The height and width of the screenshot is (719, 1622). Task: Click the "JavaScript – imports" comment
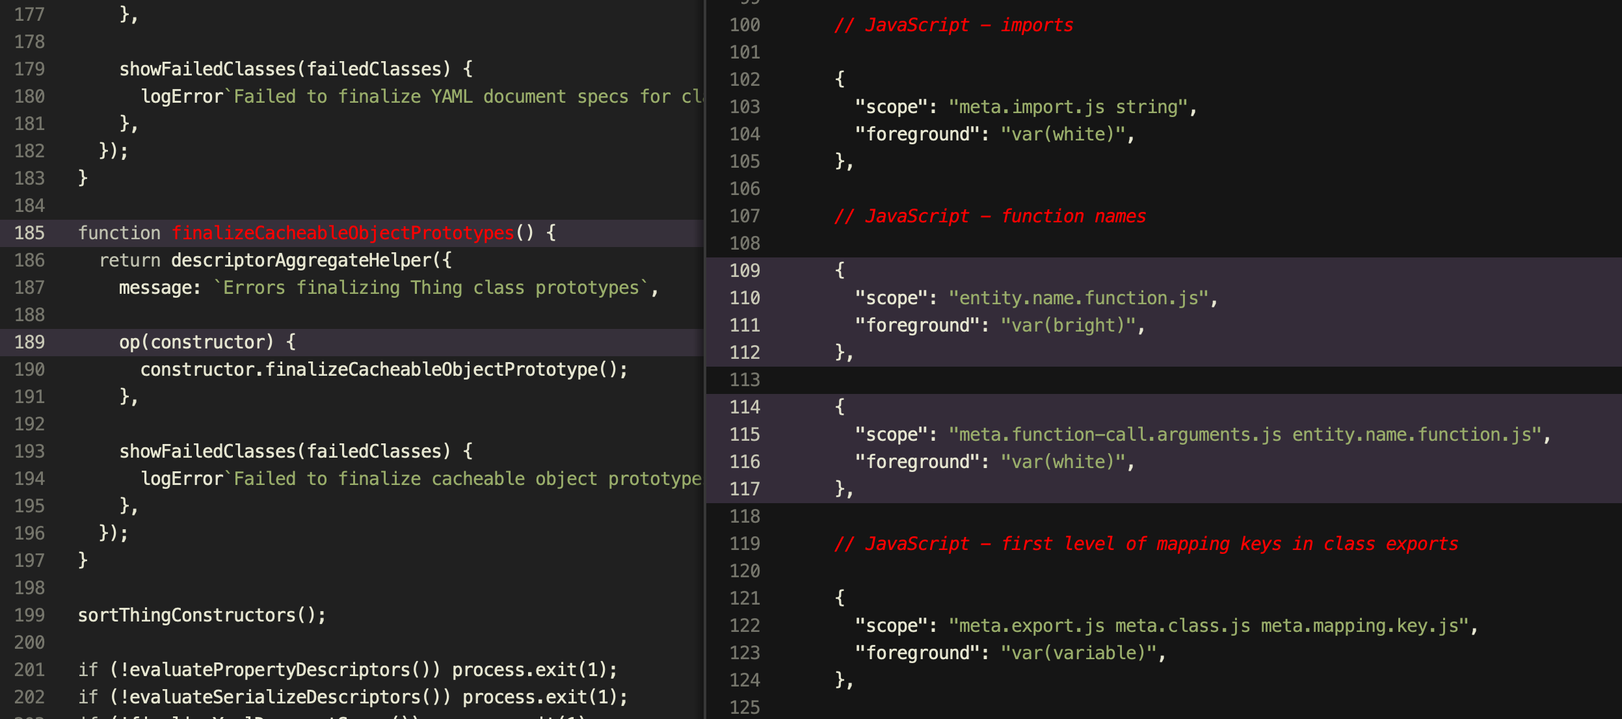pyautogui.click(x=953, y=25)
